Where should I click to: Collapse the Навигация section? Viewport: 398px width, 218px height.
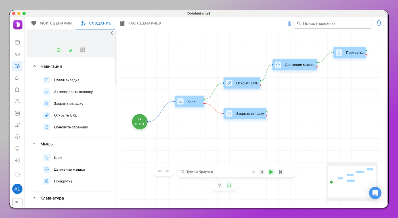[34, 66]
